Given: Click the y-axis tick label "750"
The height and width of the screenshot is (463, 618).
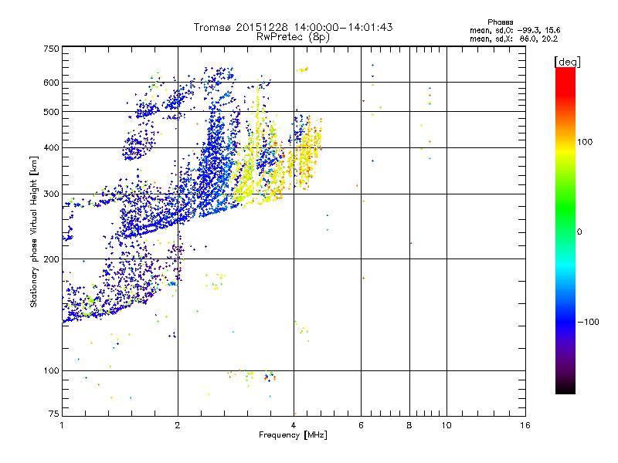Looking at the screenshot, I should point(51,49).
